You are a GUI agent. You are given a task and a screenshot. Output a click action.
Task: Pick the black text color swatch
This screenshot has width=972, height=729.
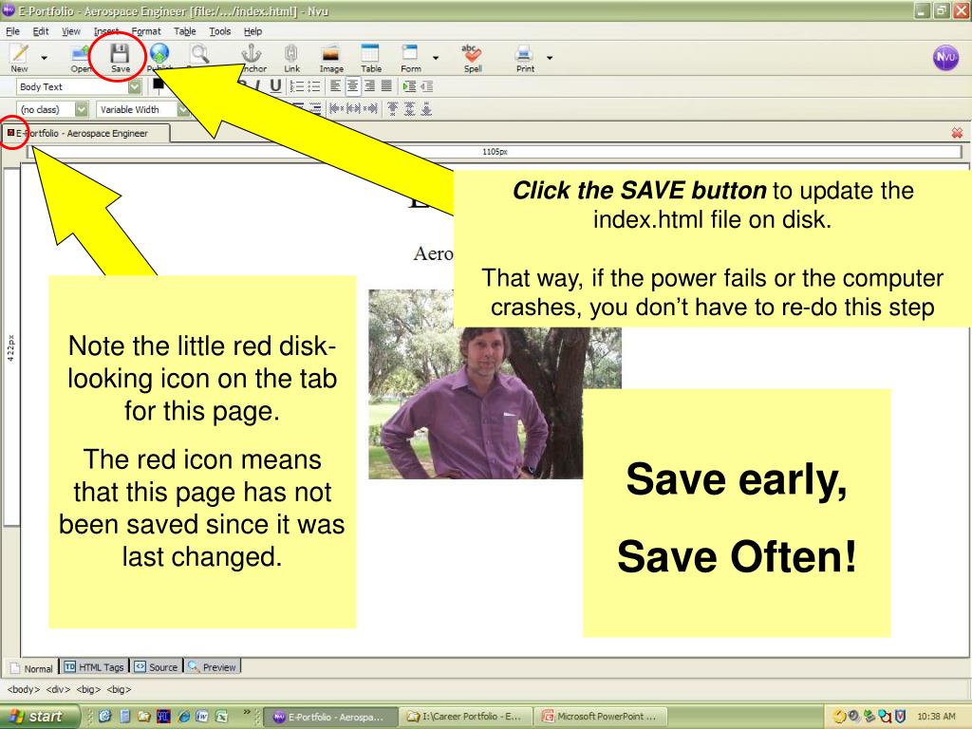coord(159,84)
